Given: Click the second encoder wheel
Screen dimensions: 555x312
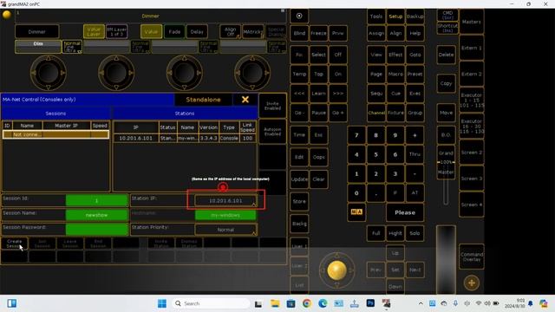Looking at the screenshot, I should [116, 73].
